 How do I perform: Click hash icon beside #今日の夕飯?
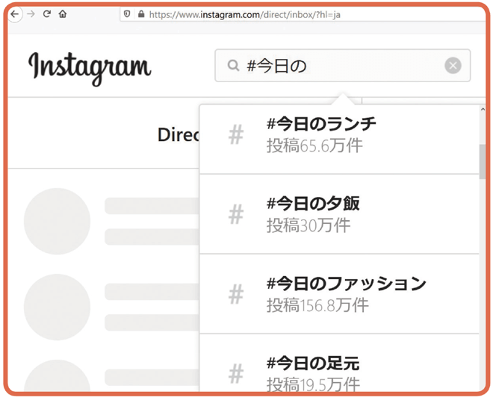click(236, 214)
